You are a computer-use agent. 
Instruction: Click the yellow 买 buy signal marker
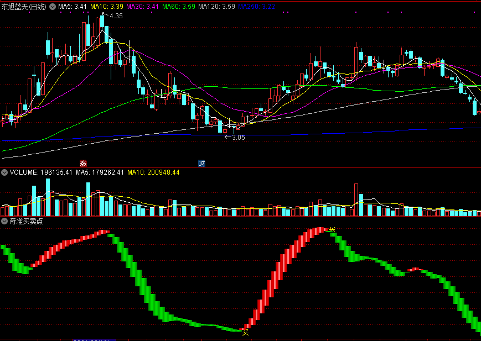(245, 333)
